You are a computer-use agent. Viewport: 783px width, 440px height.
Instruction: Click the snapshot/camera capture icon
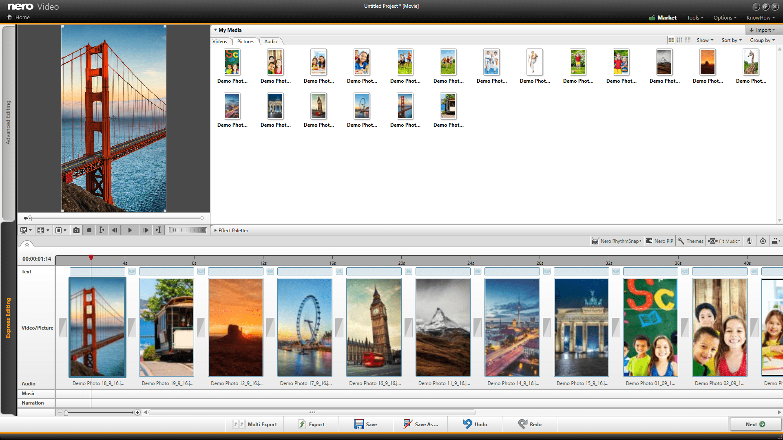pyautogui.click(x=76, y=231)
